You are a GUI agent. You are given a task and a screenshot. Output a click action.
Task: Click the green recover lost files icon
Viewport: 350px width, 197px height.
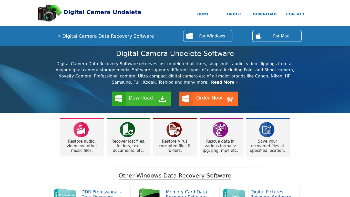coord(127,130)
